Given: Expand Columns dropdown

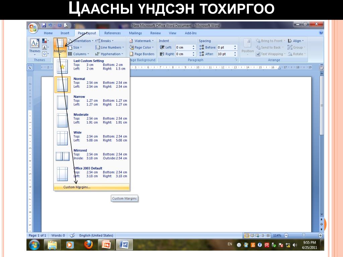Looking at the screenshot, I should click(x=78, y=54).
